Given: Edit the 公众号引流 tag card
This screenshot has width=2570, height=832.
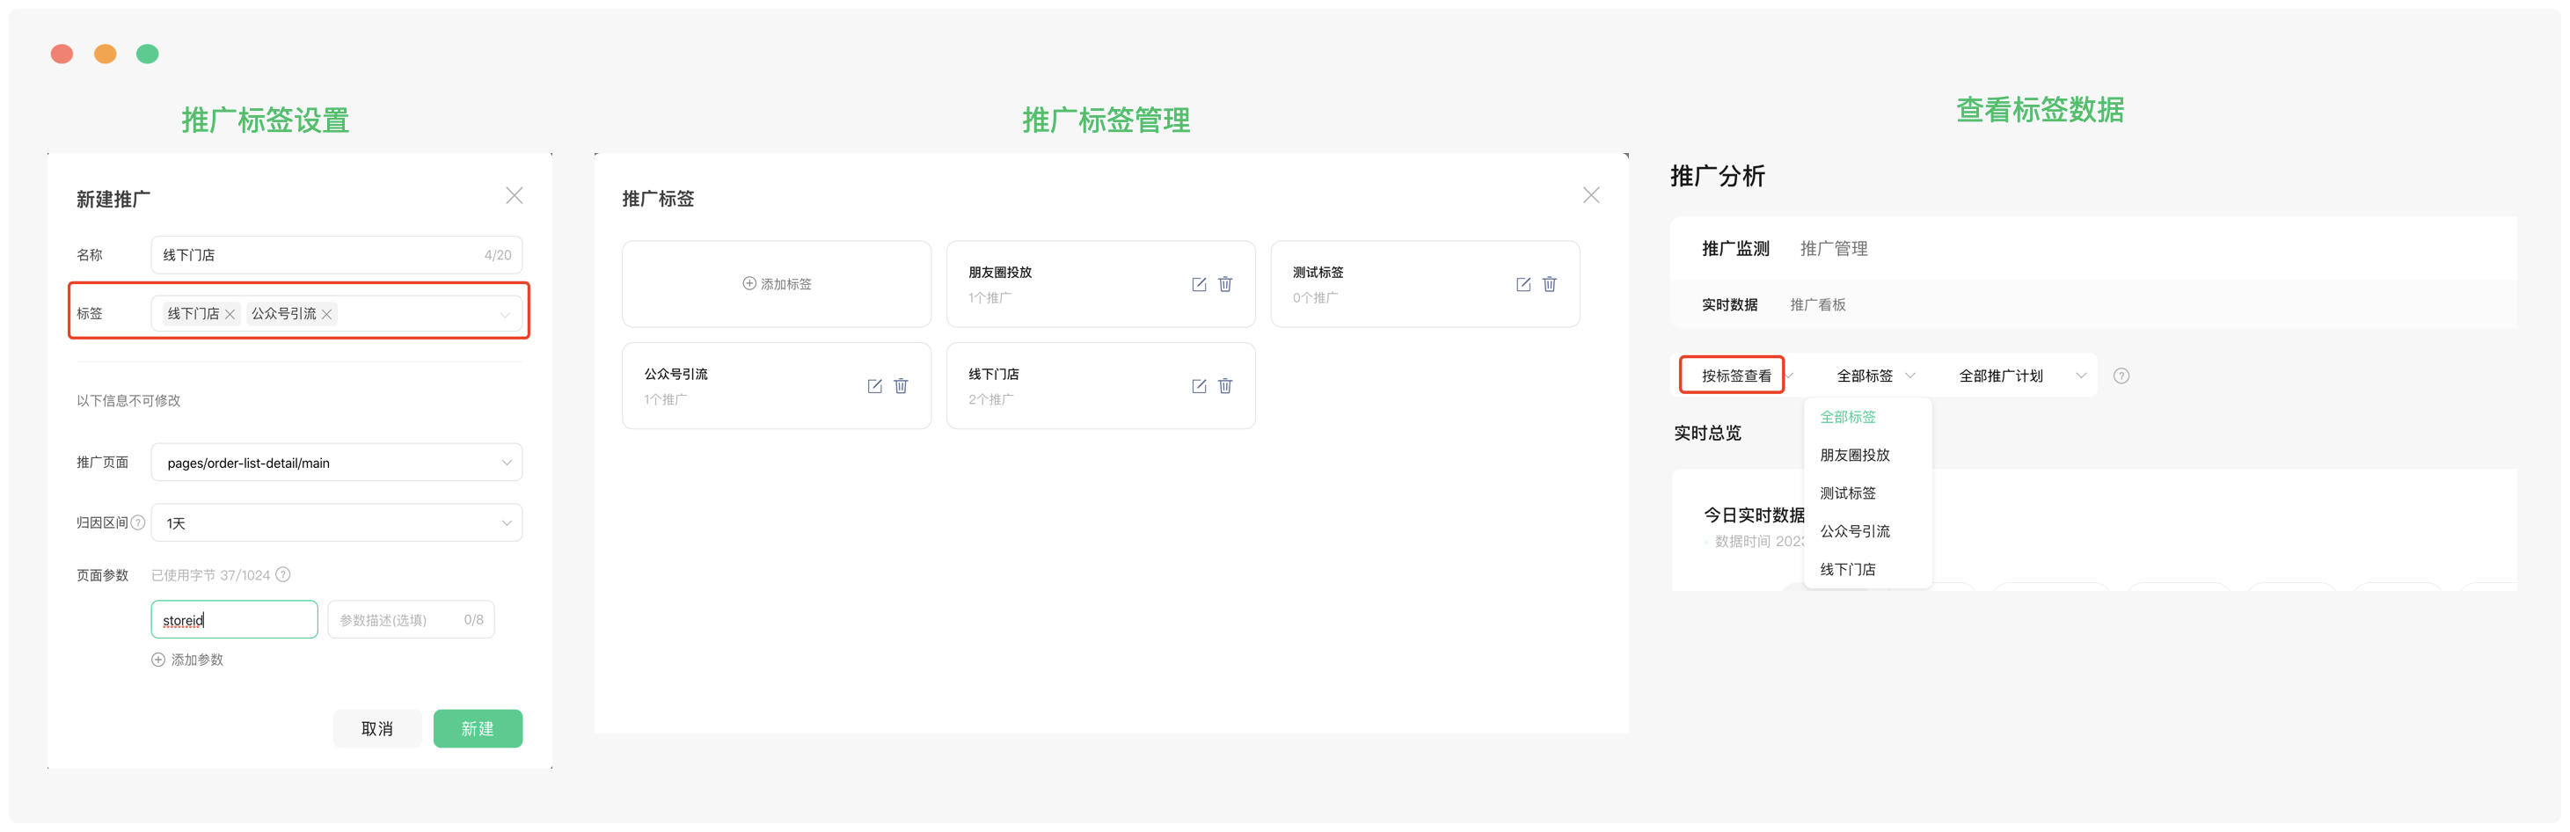Looking at the screenshot, I should pyautogui.click(x=874, y=386).
